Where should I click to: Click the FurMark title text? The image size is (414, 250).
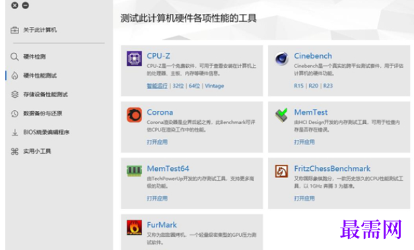tap(162, 225)
